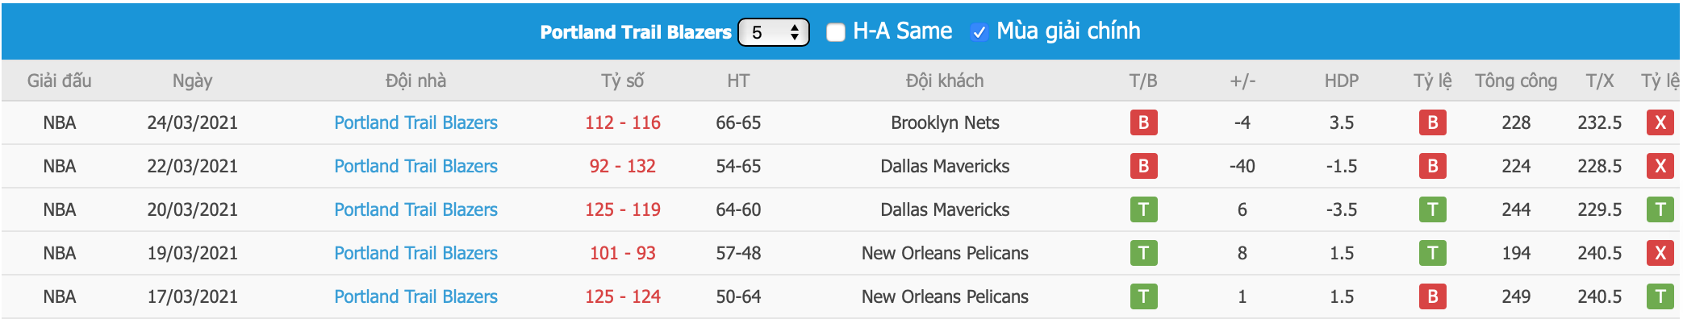Image resolution: width=1683 pixels, height=319 pixels.
Task: Open the 125 - 124 score link
Action: 622,296
